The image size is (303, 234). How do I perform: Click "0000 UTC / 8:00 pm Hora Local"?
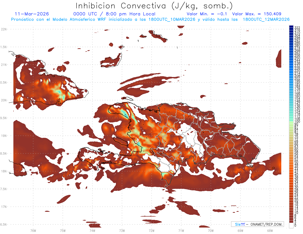(114, 14)
